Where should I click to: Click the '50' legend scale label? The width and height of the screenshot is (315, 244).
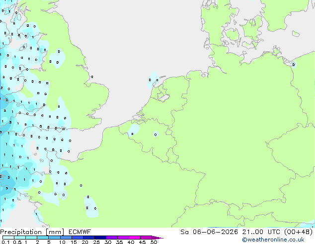point(154,242)
